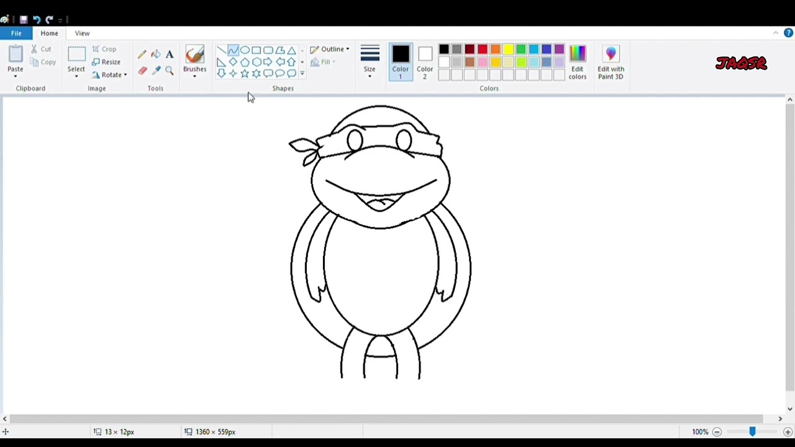Pick the red color swatch
This screenshot has width=795, height=447.
(483, 50)
